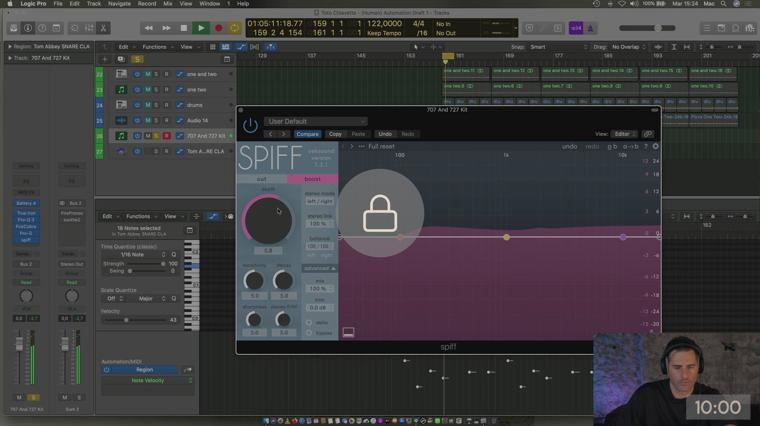
Task: Click the plugin Copy button
Action: 335,134
